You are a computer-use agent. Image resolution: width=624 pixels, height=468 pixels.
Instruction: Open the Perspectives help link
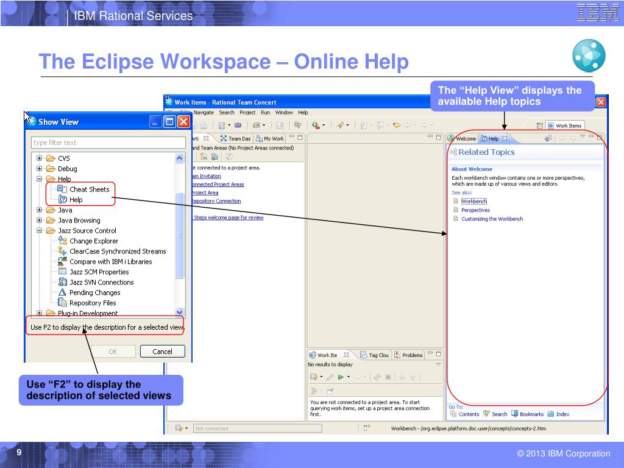[475, 210]
